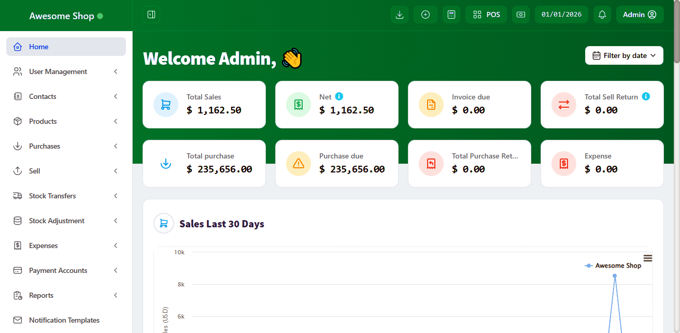Expand the Products menu chevron
The height and width of the screenshot is (333, 680).
[x=116, y=121]
